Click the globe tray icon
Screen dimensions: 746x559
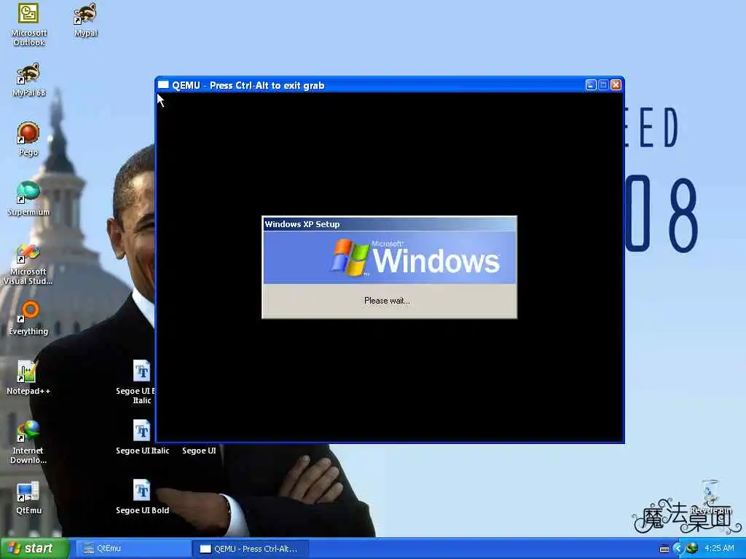click(x=692, y=549)
